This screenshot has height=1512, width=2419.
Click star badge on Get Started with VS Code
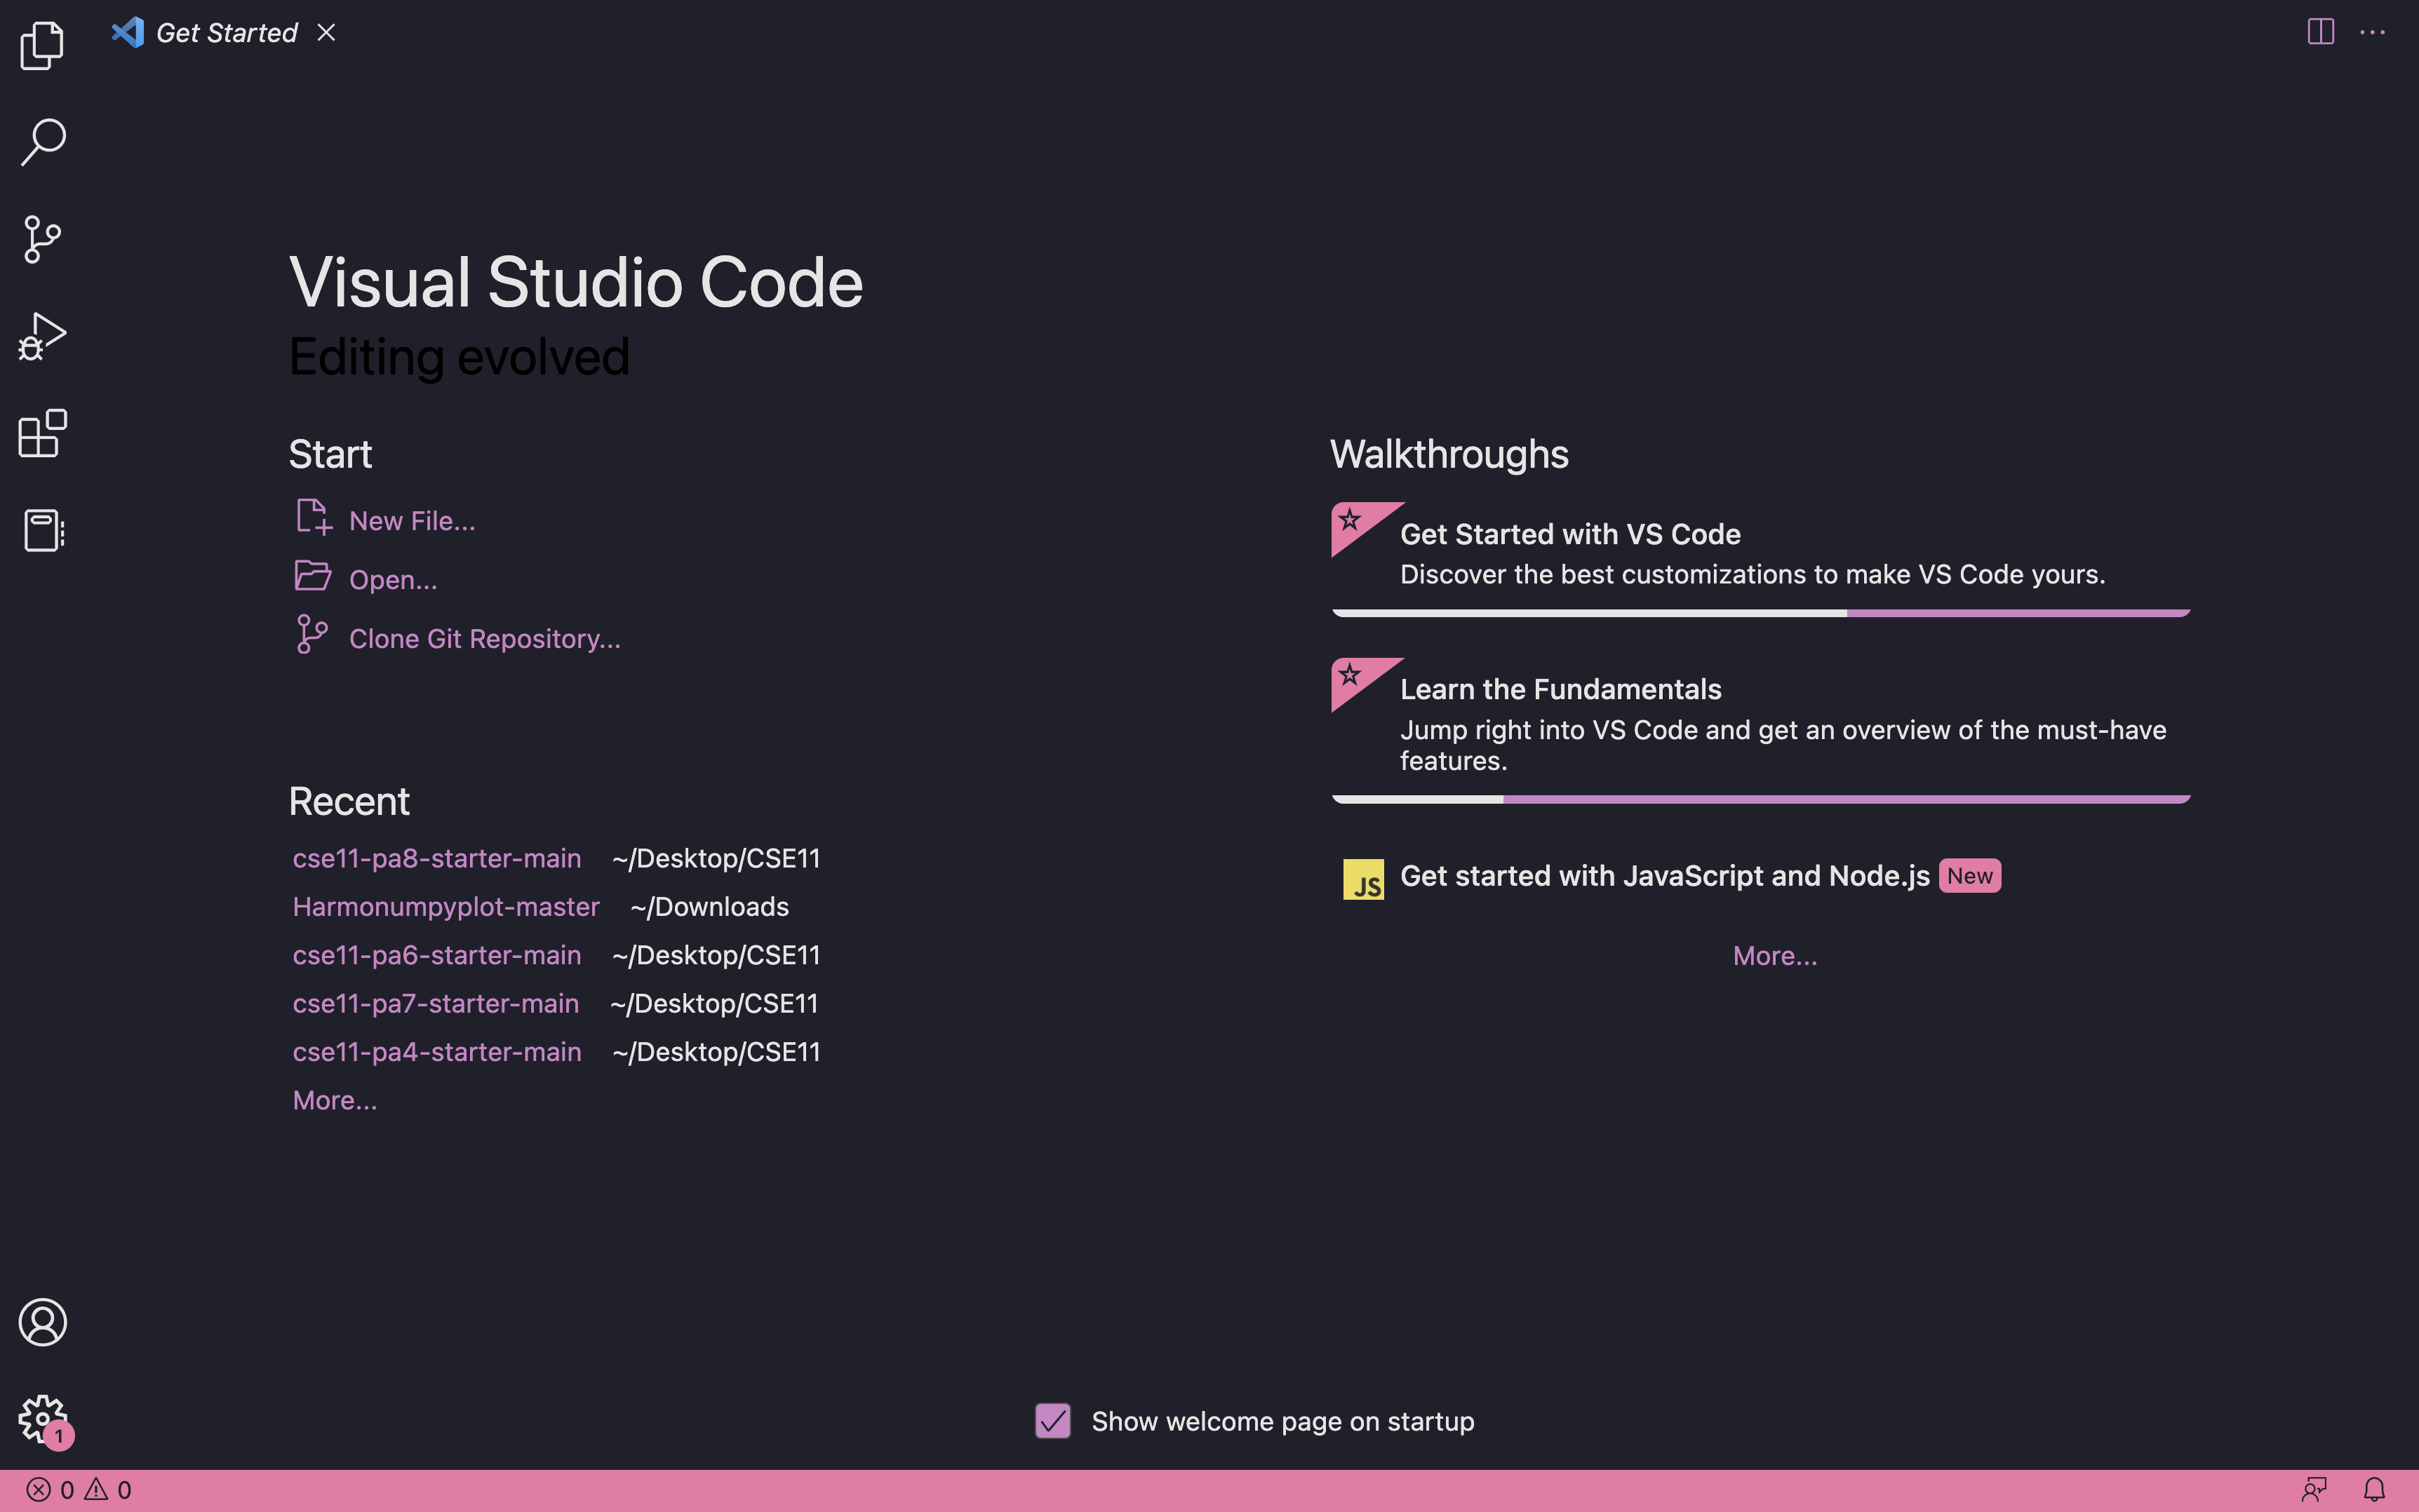[1351, 520]
